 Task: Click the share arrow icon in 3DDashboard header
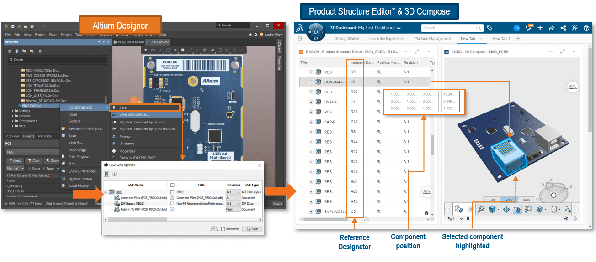(x=552, y=28)
